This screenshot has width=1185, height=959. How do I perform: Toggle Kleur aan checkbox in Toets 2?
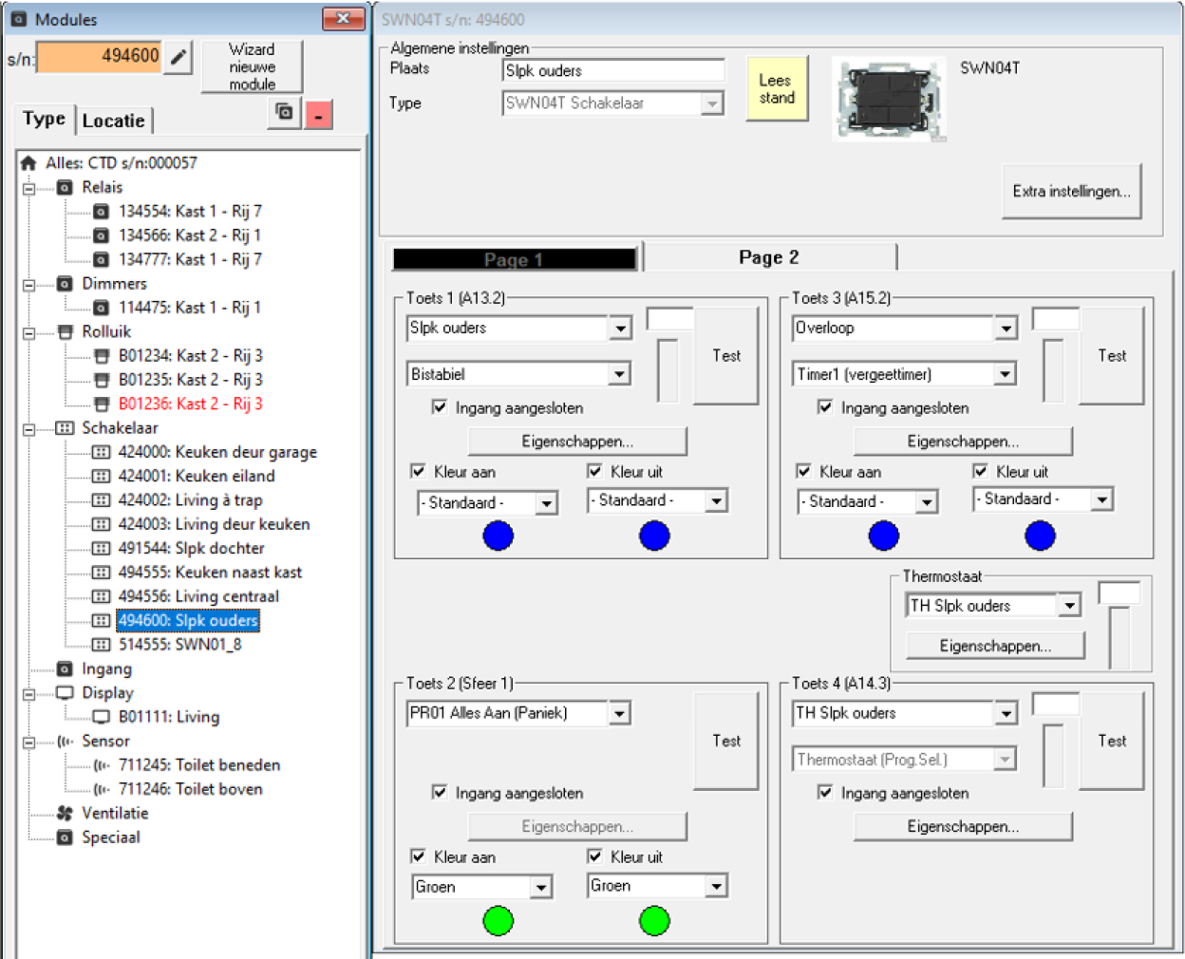[x=418, y=856]
